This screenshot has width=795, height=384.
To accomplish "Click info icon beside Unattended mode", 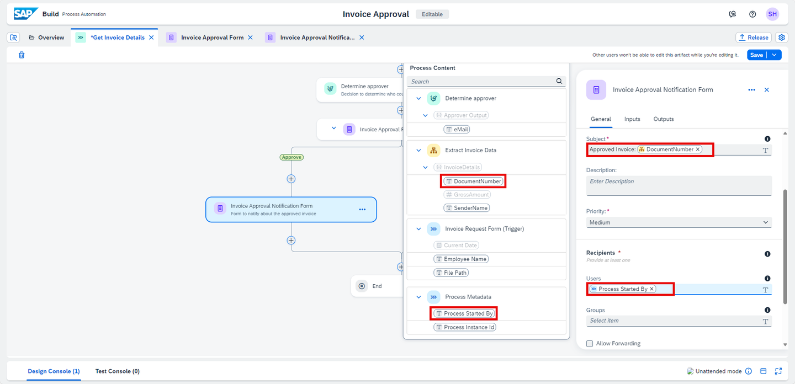I will tap(749, 371).
